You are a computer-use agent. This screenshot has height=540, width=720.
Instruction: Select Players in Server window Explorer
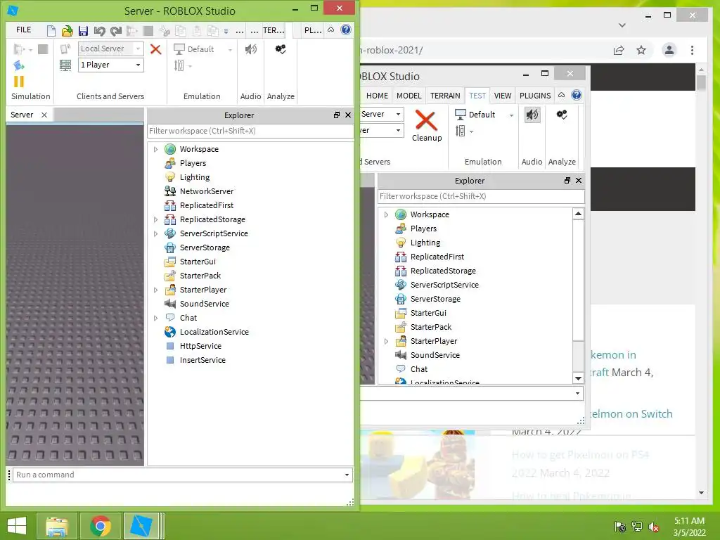tap(193, 163)
